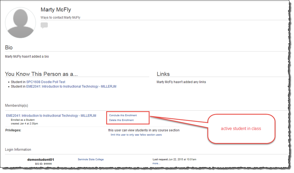The height and width of the screenshot is (173, 294).
Task: Click Marty McFly's profile avatar picture
Action: 20,23
